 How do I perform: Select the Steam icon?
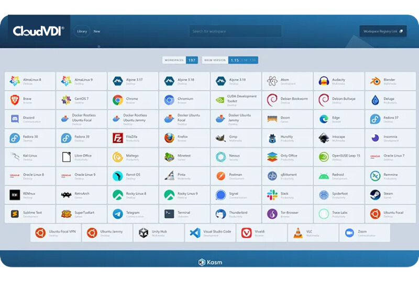(x=376, y=195)
